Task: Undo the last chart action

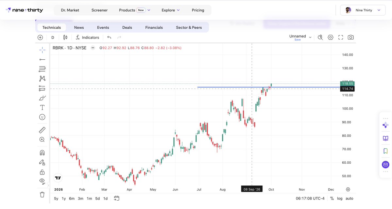Action: tap(109, 37)
